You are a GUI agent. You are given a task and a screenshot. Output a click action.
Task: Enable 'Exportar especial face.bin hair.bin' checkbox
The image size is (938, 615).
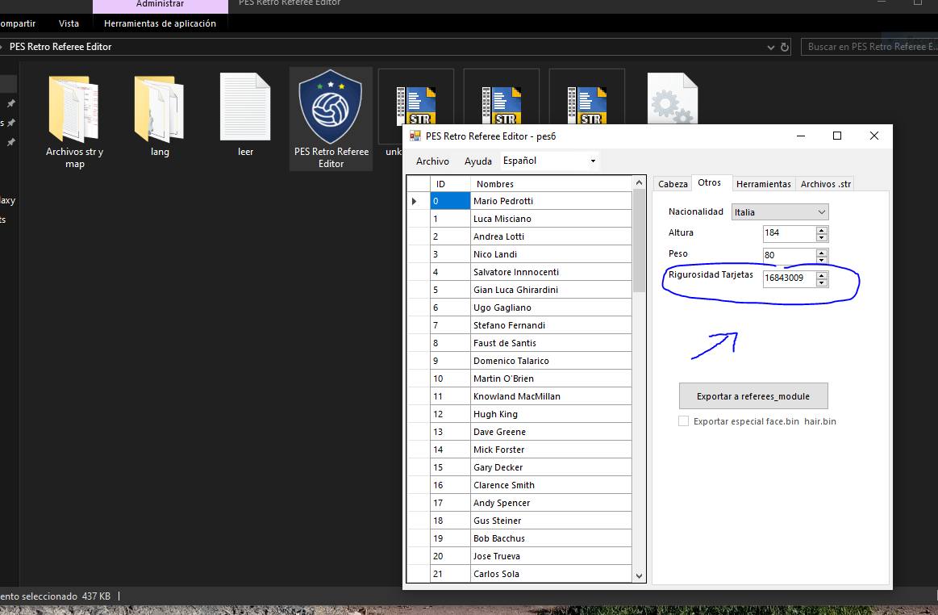[x=683, y=421]
